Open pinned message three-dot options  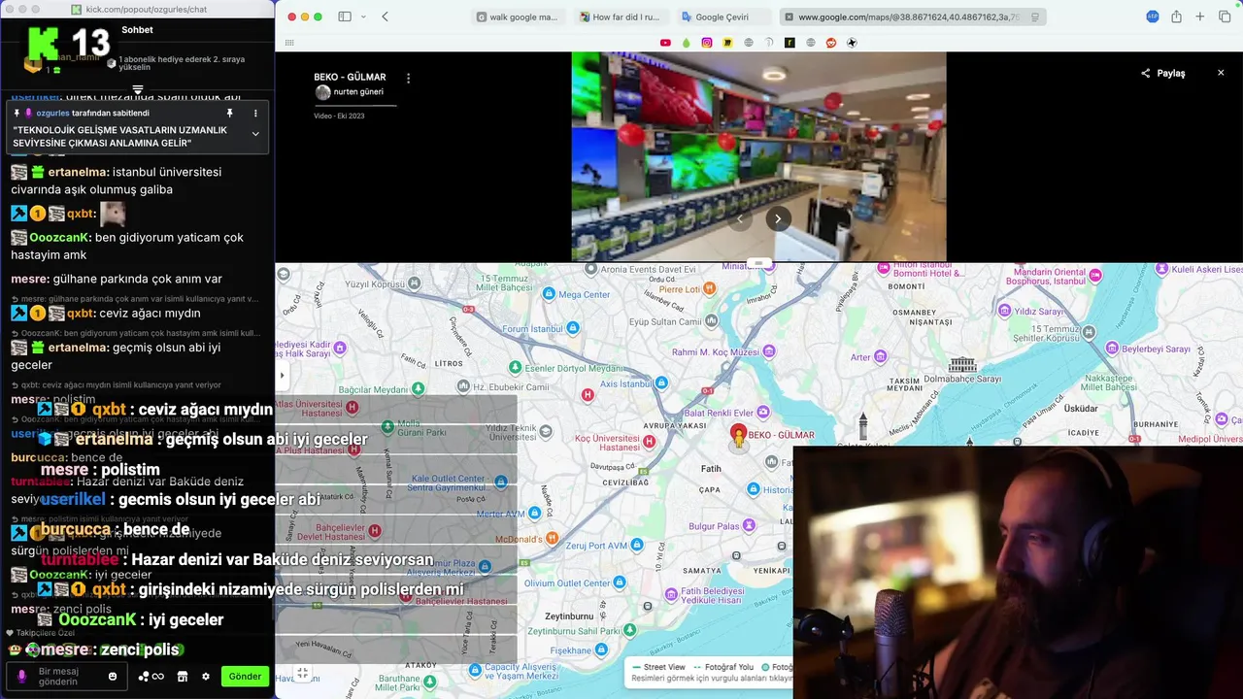[255, 114]
